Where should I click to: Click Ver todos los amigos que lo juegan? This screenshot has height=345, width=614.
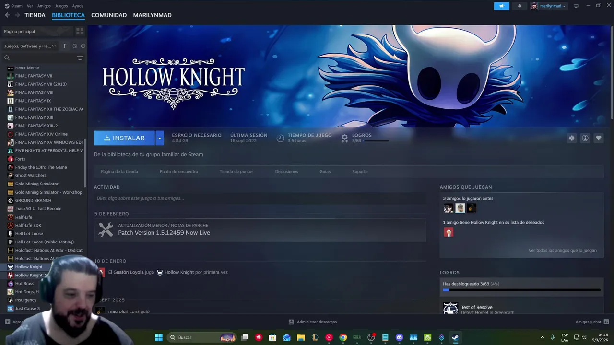click(x=563, y=251)
